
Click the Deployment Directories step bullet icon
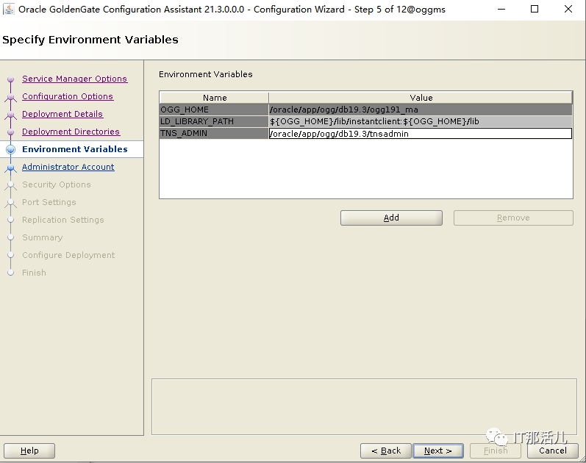click(x=11, y=132)
